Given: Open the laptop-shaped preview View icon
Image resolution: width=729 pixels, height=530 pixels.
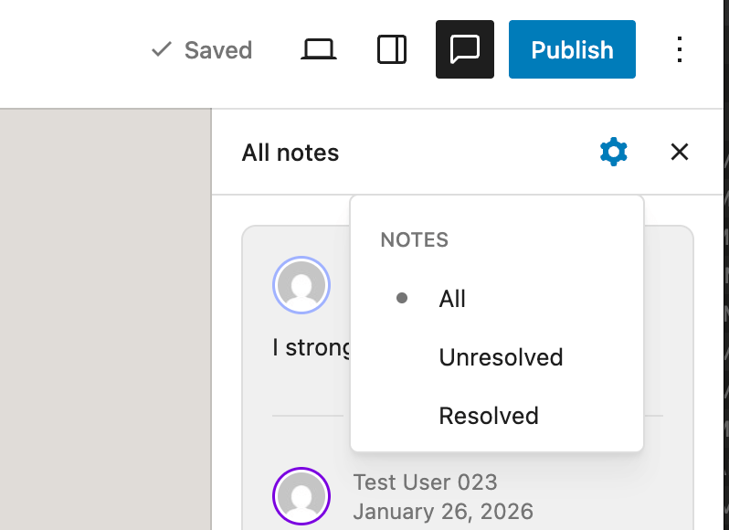Looking at the screenshot, I should click(x=319, y=49).
